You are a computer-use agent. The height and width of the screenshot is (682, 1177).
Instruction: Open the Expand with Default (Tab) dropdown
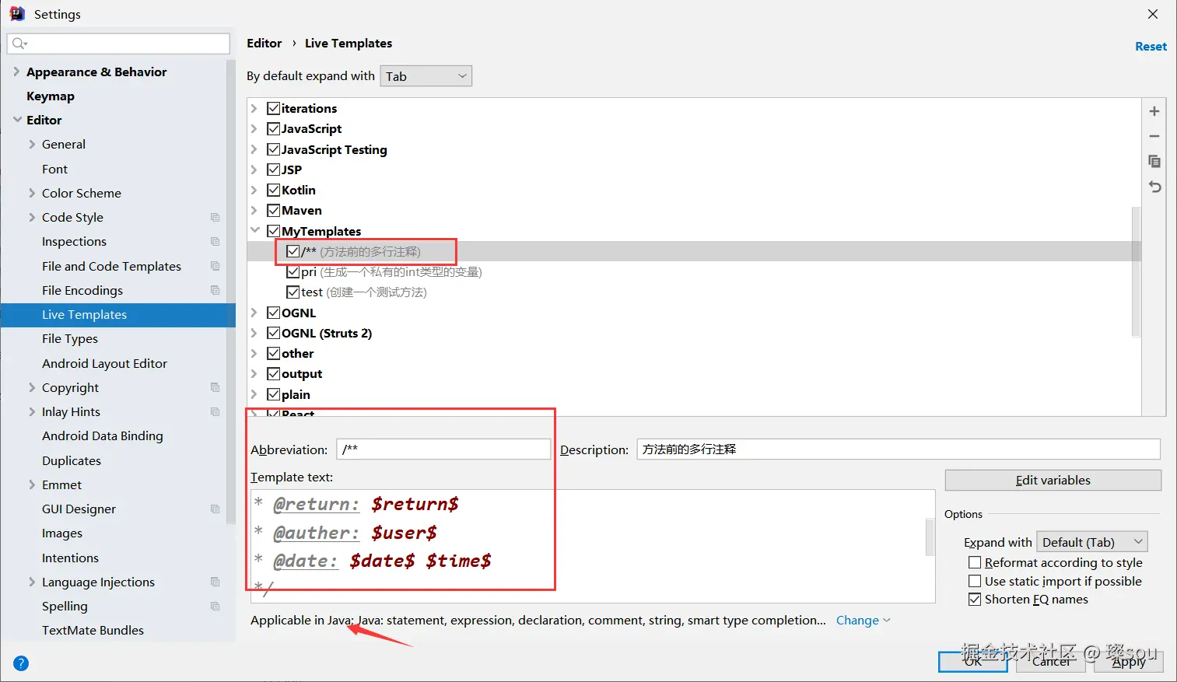pyautogui.click(x=1092, y=542)
